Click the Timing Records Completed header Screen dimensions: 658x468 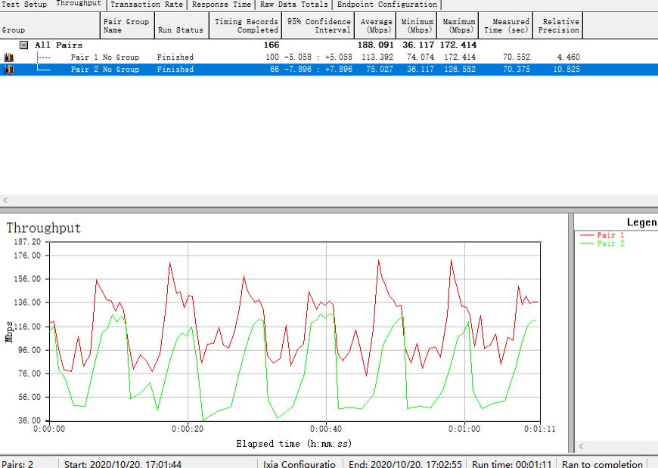coord(246,26)
